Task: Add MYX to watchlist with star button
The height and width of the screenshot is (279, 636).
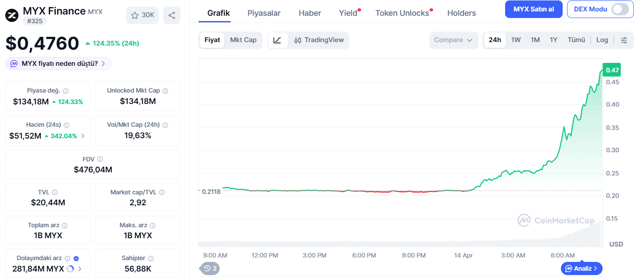Action: pos(142,15)
